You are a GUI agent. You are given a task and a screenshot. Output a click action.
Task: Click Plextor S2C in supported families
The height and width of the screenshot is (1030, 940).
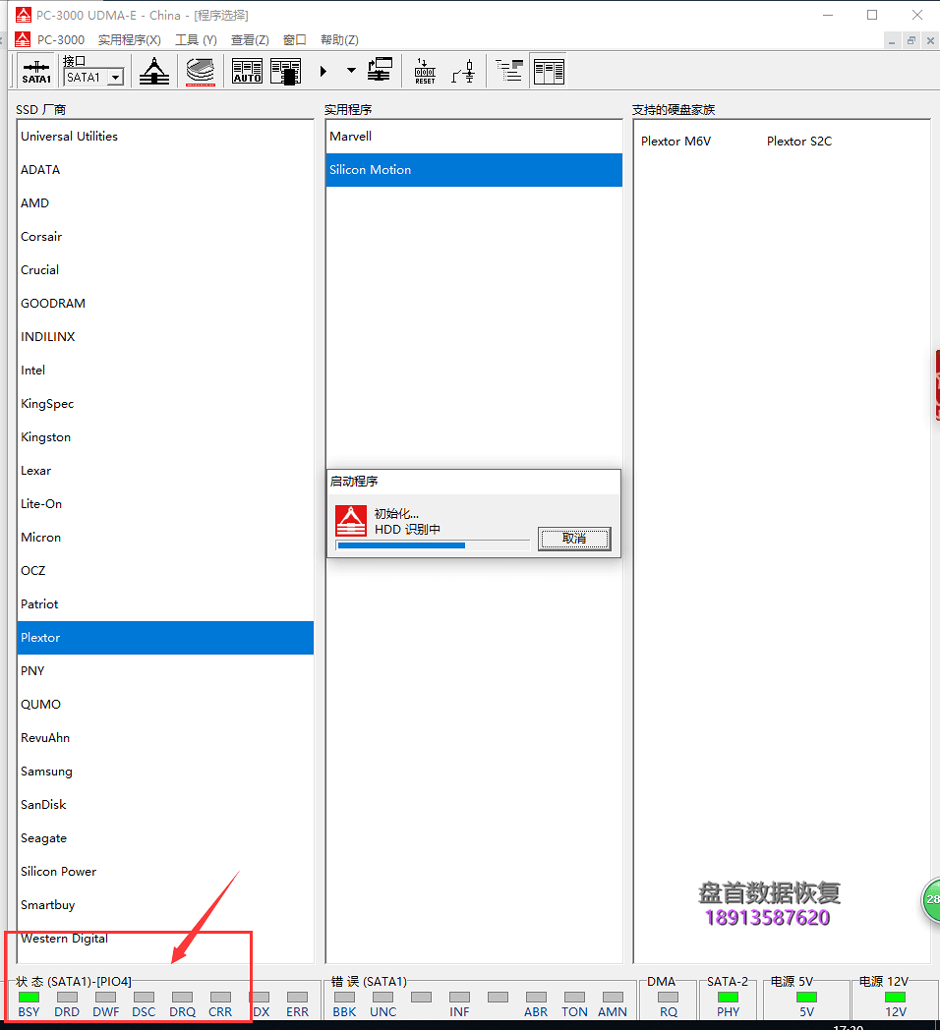click(x=799, y=142)
